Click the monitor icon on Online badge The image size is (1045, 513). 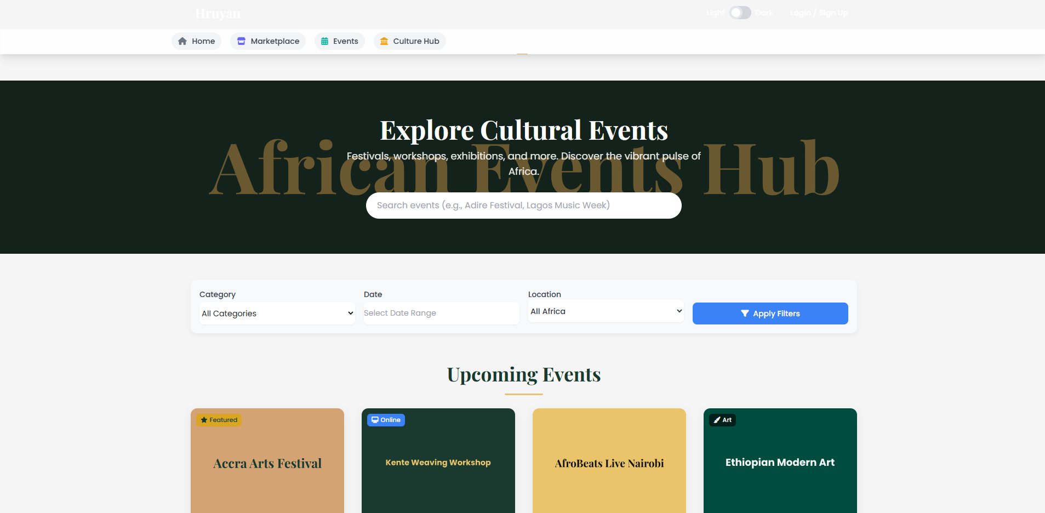pos(375,420)
